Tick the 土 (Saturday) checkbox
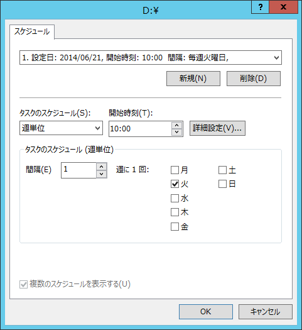302x330 pixels. tap(222, 170)
